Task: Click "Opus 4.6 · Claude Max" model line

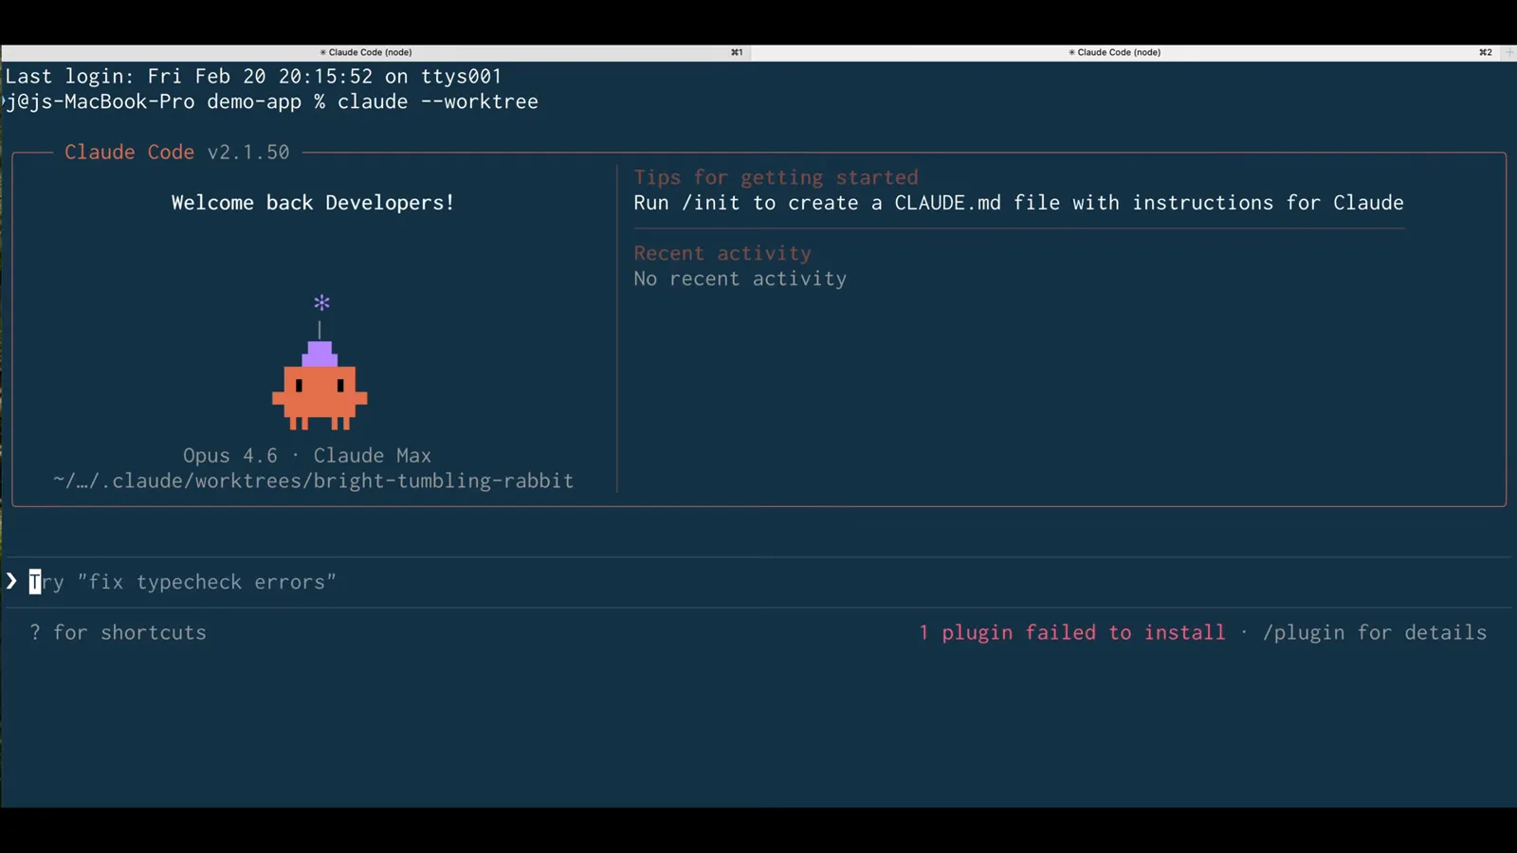Action: pyautogui.click(x=307, y=456)
